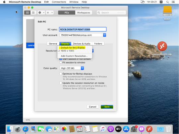Open the Microsoft Remote Desktop app menu

[x=25, y=2]
